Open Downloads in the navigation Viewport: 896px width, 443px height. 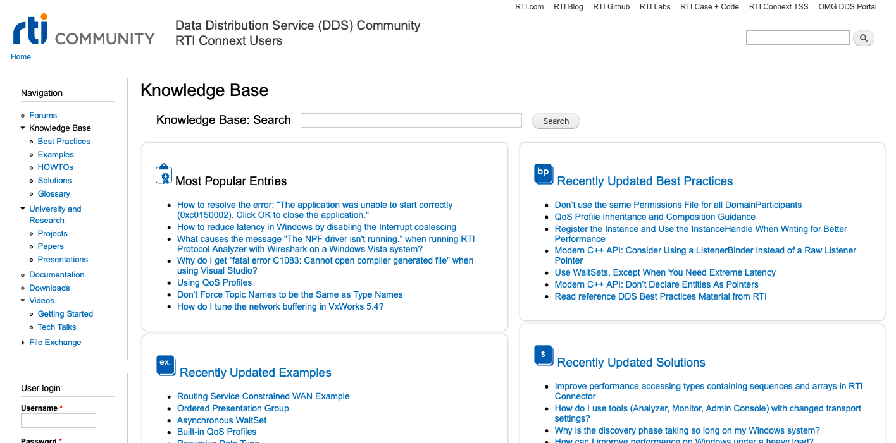[49, 288]
